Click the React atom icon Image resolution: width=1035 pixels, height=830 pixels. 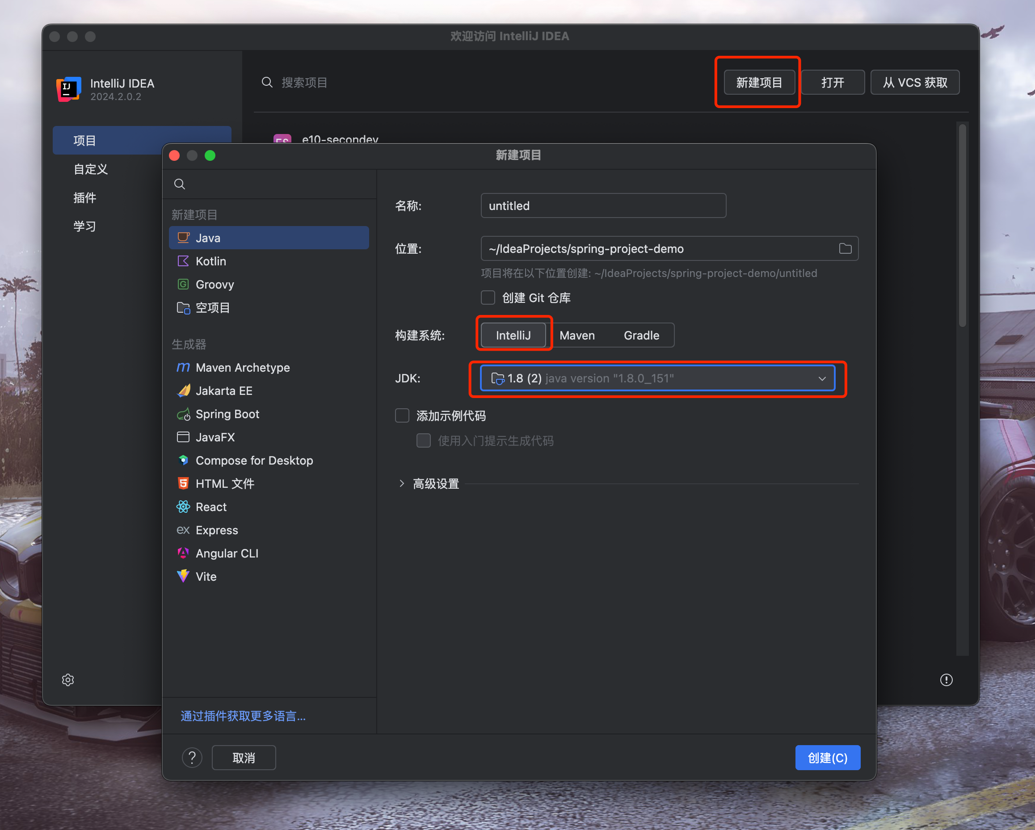click(183, 507)
